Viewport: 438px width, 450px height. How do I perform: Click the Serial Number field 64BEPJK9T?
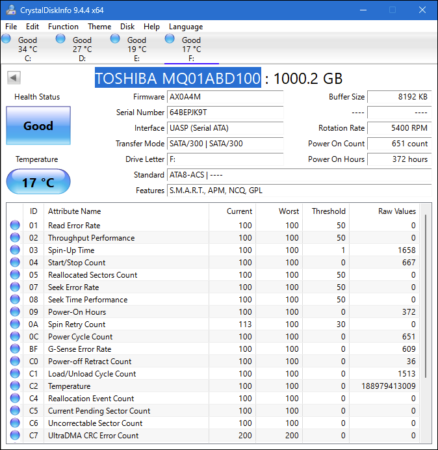[x=225, y=112]
